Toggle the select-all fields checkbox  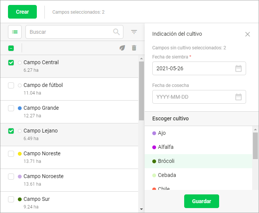tap(11, 48)
